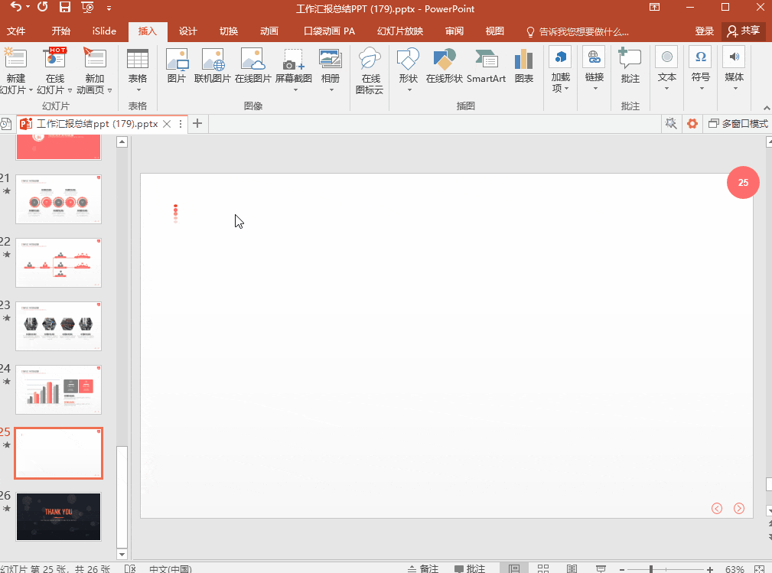This screenshot has height=573, width=772.
Task: Select slide 21 thumbnail
Action: coord(59,200)
